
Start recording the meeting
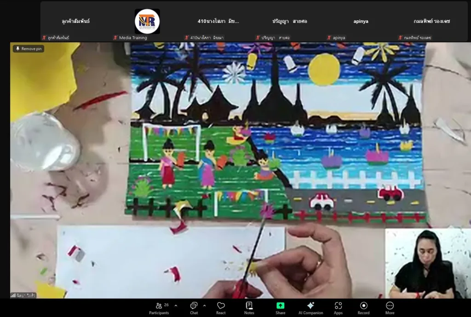[x=363, y=307]
